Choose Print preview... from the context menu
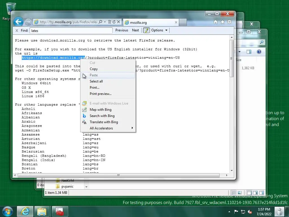This screenshot has width=289, height=217. point(108,94)
